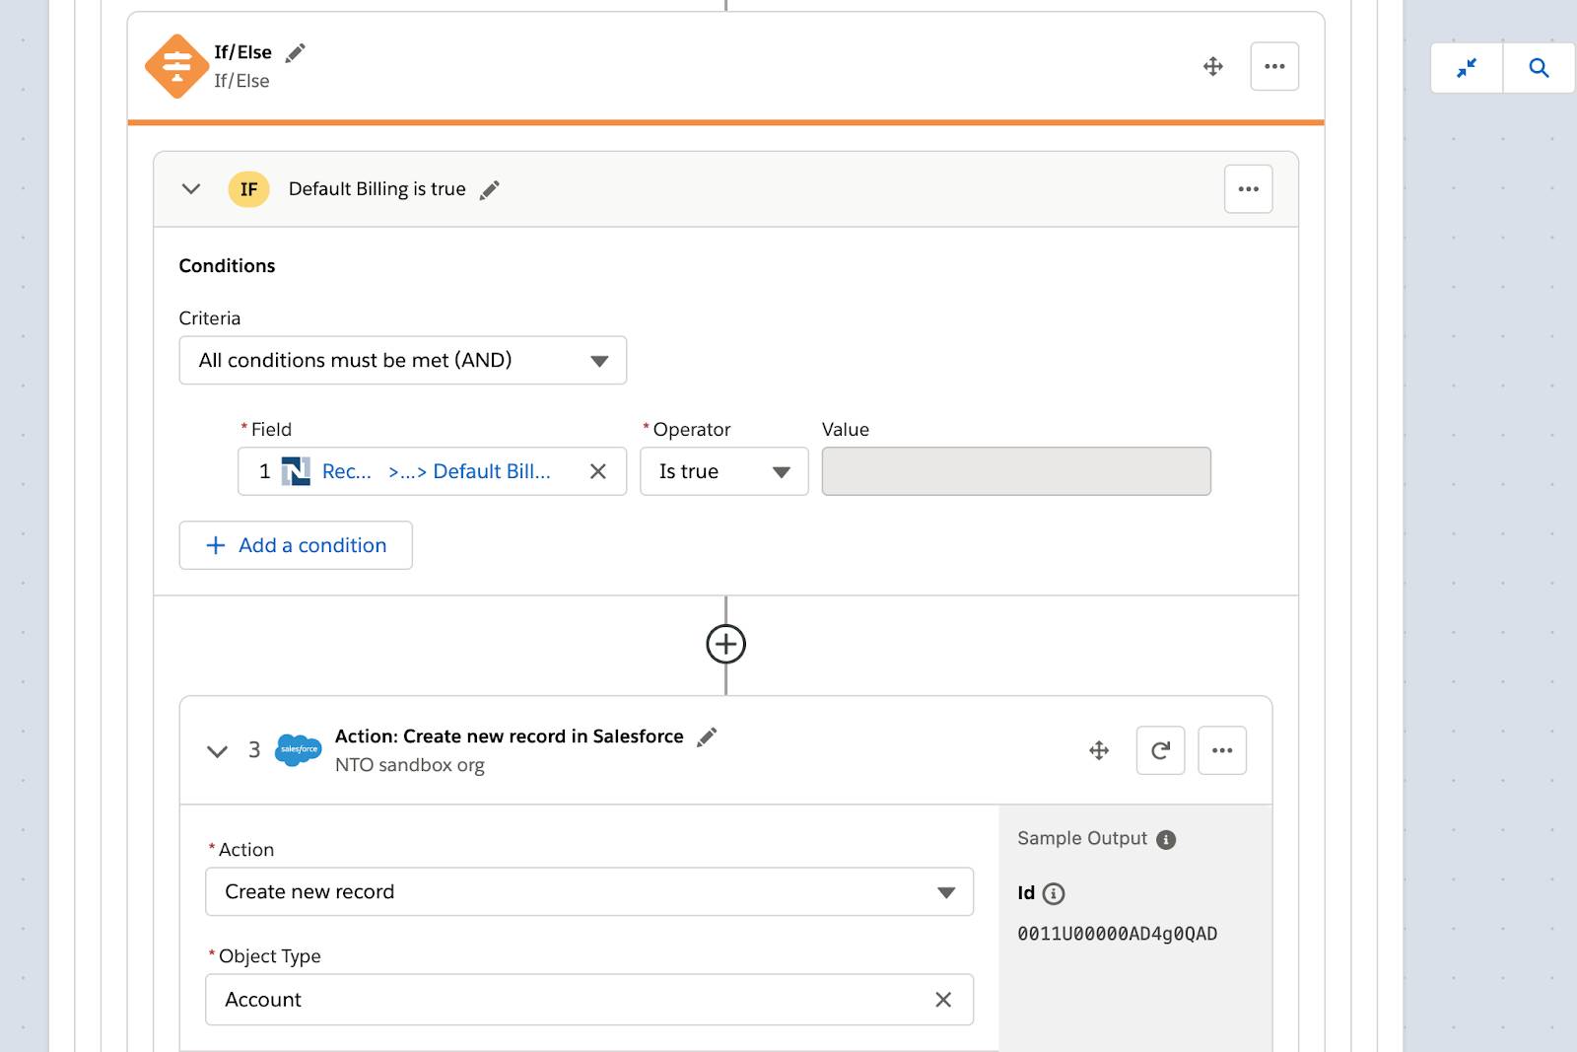Open the Is true operator dropdown
This screenshot has height=1052, width=1577.
point(723,471)
